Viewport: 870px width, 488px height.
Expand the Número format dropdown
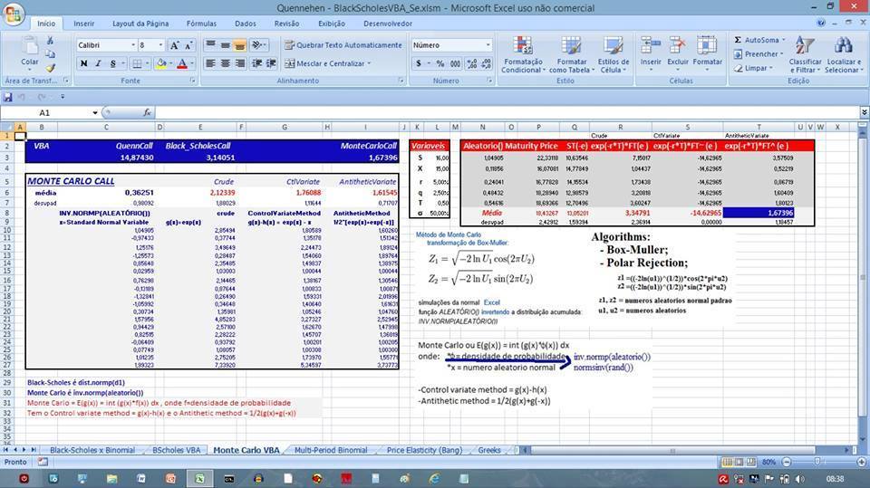click(x=488, y=45)
